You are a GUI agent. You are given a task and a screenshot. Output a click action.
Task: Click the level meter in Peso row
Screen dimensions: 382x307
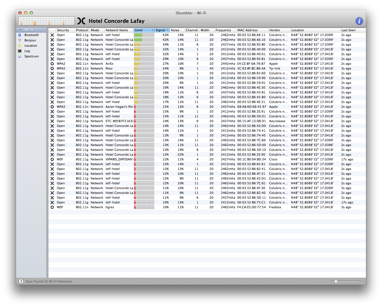point(144,68)
